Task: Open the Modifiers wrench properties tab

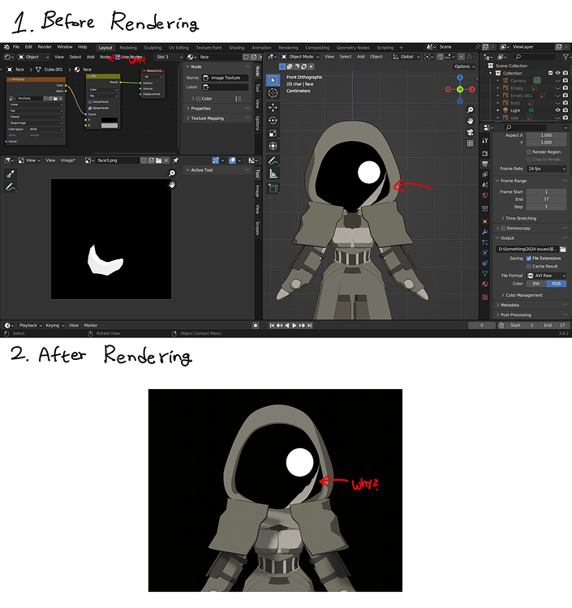Action: (x=485, y=232)
